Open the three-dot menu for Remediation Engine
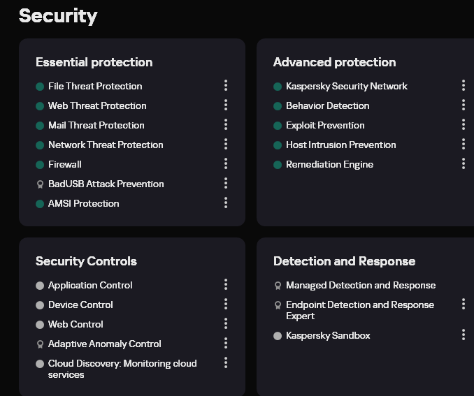Image resolution: width=474 pixels, height=396 pixels. click(463, 163)
